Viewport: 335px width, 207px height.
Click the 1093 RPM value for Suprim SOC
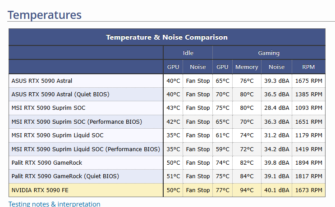pyautogui.click(x=308, y=108)
